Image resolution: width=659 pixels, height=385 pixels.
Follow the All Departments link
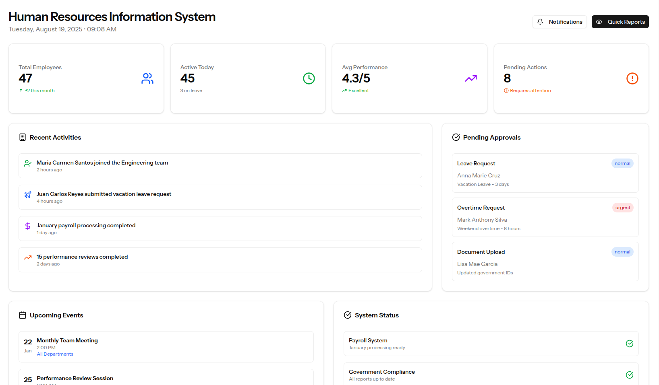(55, 354)
